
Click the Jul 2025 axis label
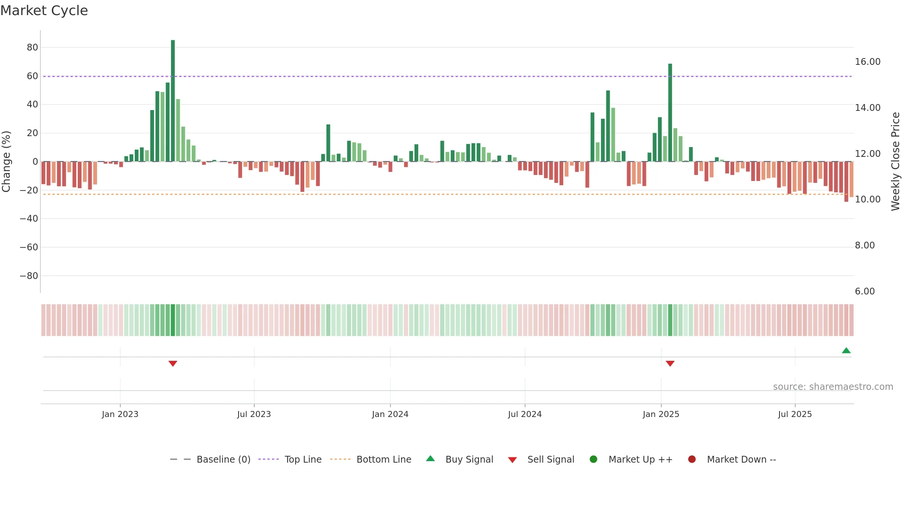(x=795, y=414)
